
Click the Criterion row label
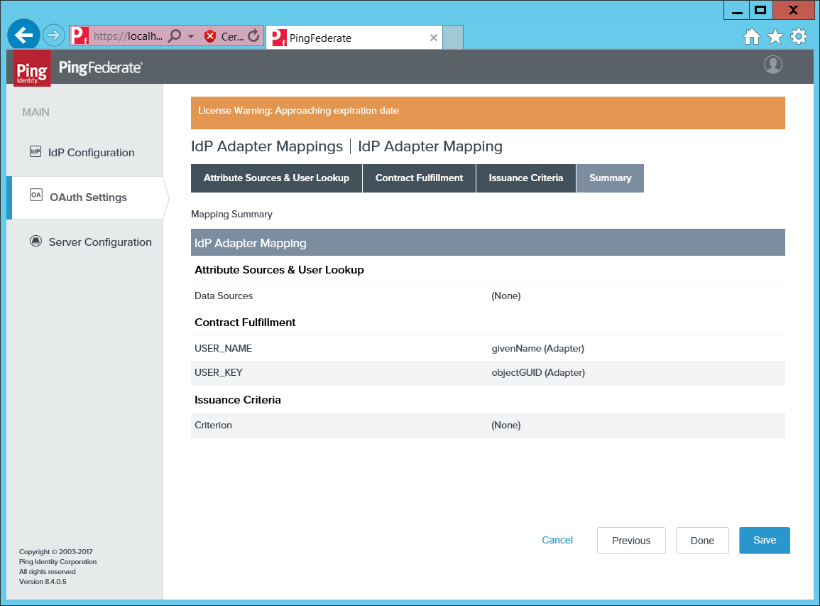click(x=213, y=425)
